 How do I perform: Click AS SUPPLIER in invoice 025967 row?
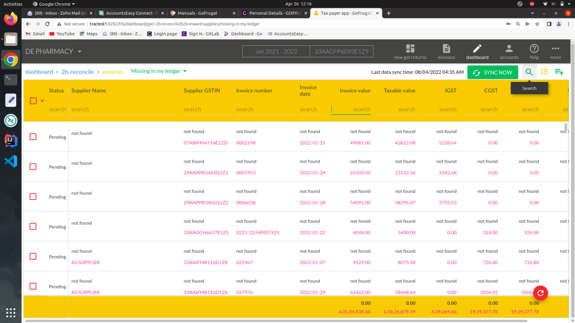click(x=86, y=262)
